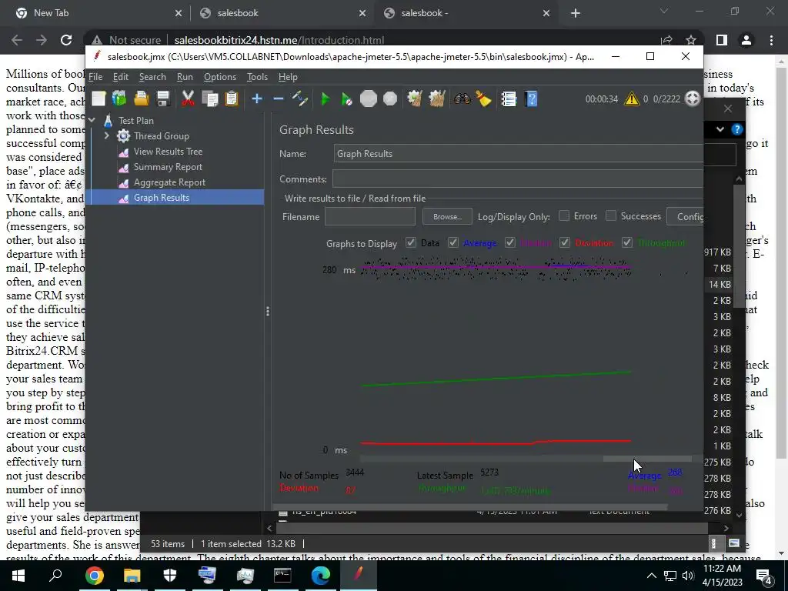Click Start no pauses icon

pyautogui.click(x=347, y=98)
